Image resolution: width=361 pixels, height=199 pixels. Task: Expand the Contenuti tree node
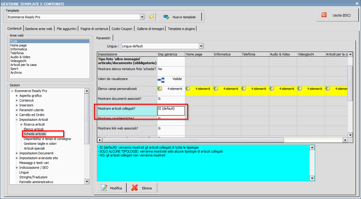[17, 100]
